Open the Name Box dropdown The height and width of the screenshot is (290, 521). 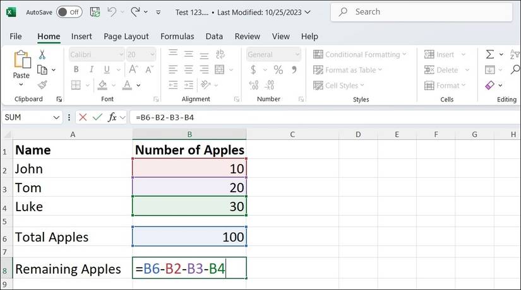(x=57, y=117)
